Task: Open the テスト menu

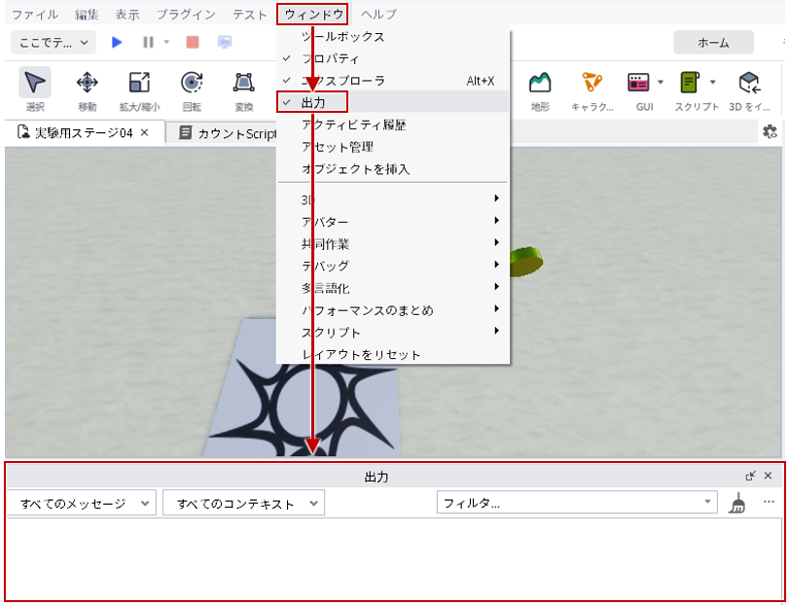Action: click(x=249, y=14)
